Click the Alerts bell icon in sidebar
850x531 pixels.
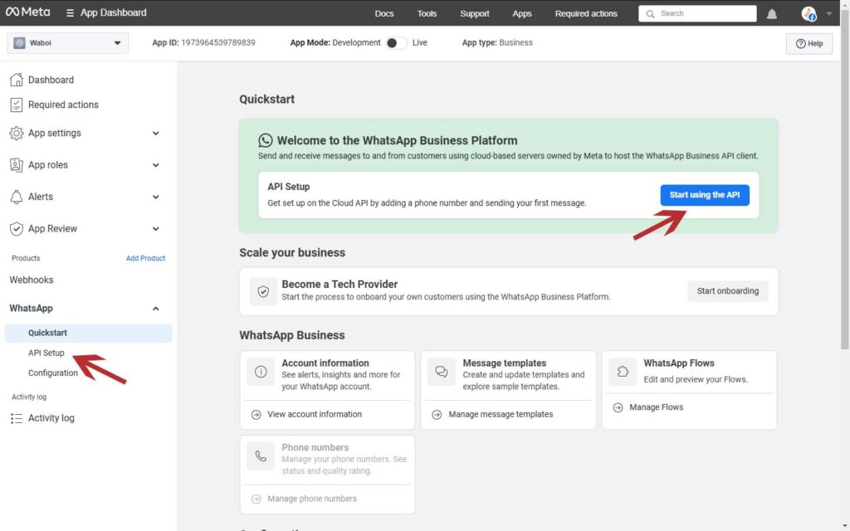pyautogui.click(x=17, y=197)
